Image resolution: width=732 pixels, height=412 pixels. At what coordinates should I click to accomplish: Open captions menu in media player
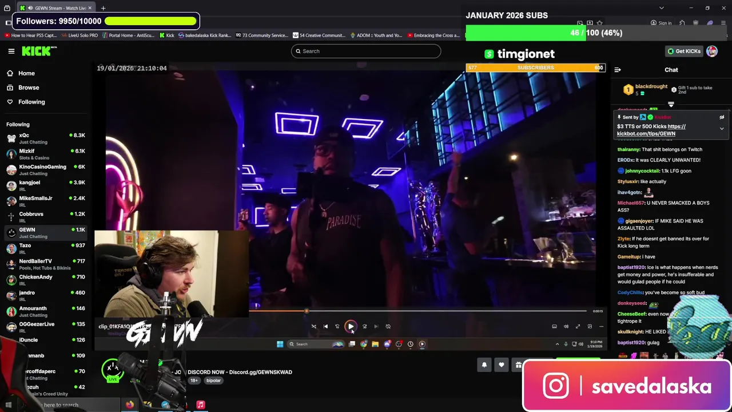554,326
